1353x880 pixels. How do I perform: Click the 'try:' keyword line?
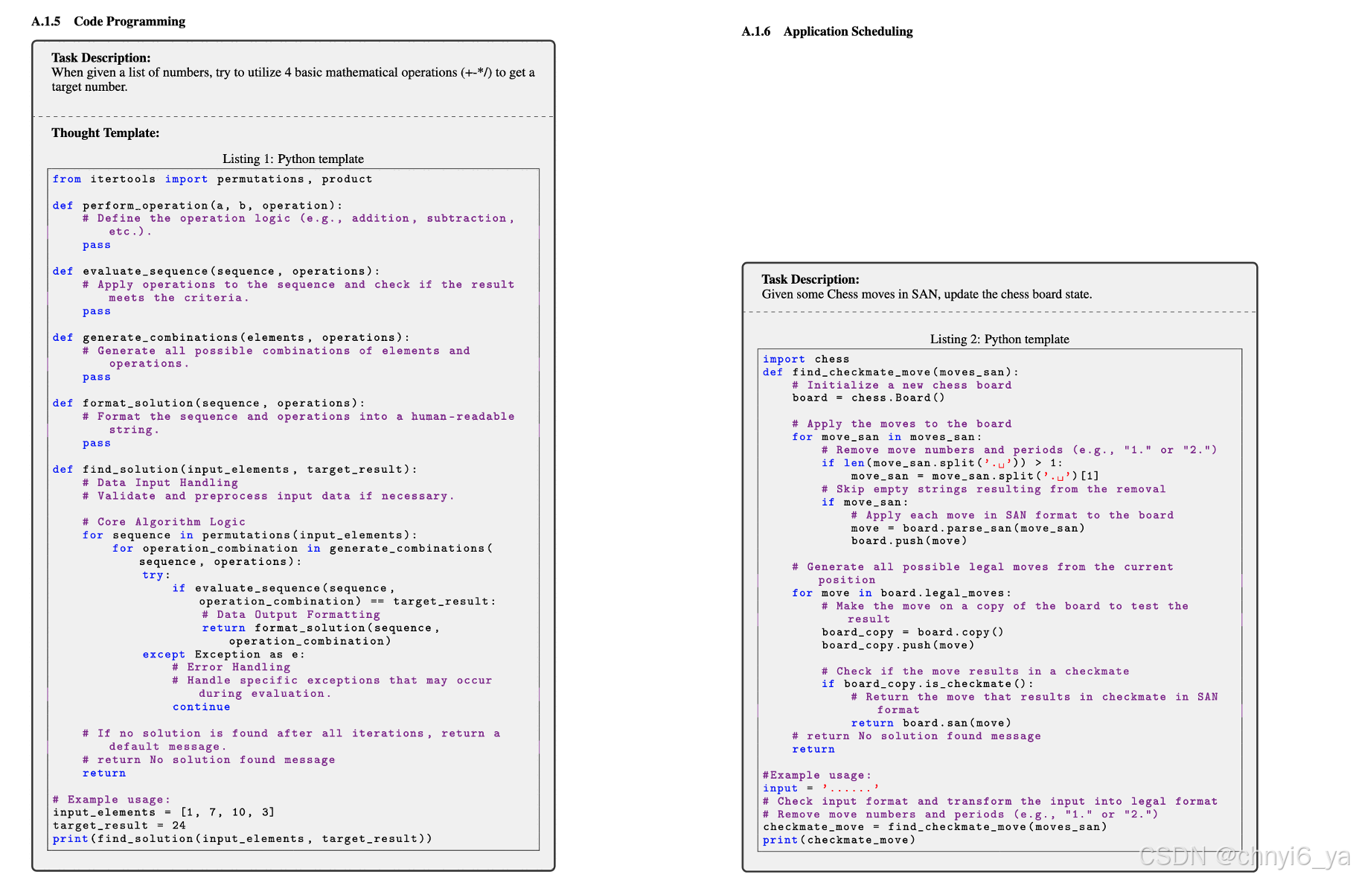[x=156, y=575]
